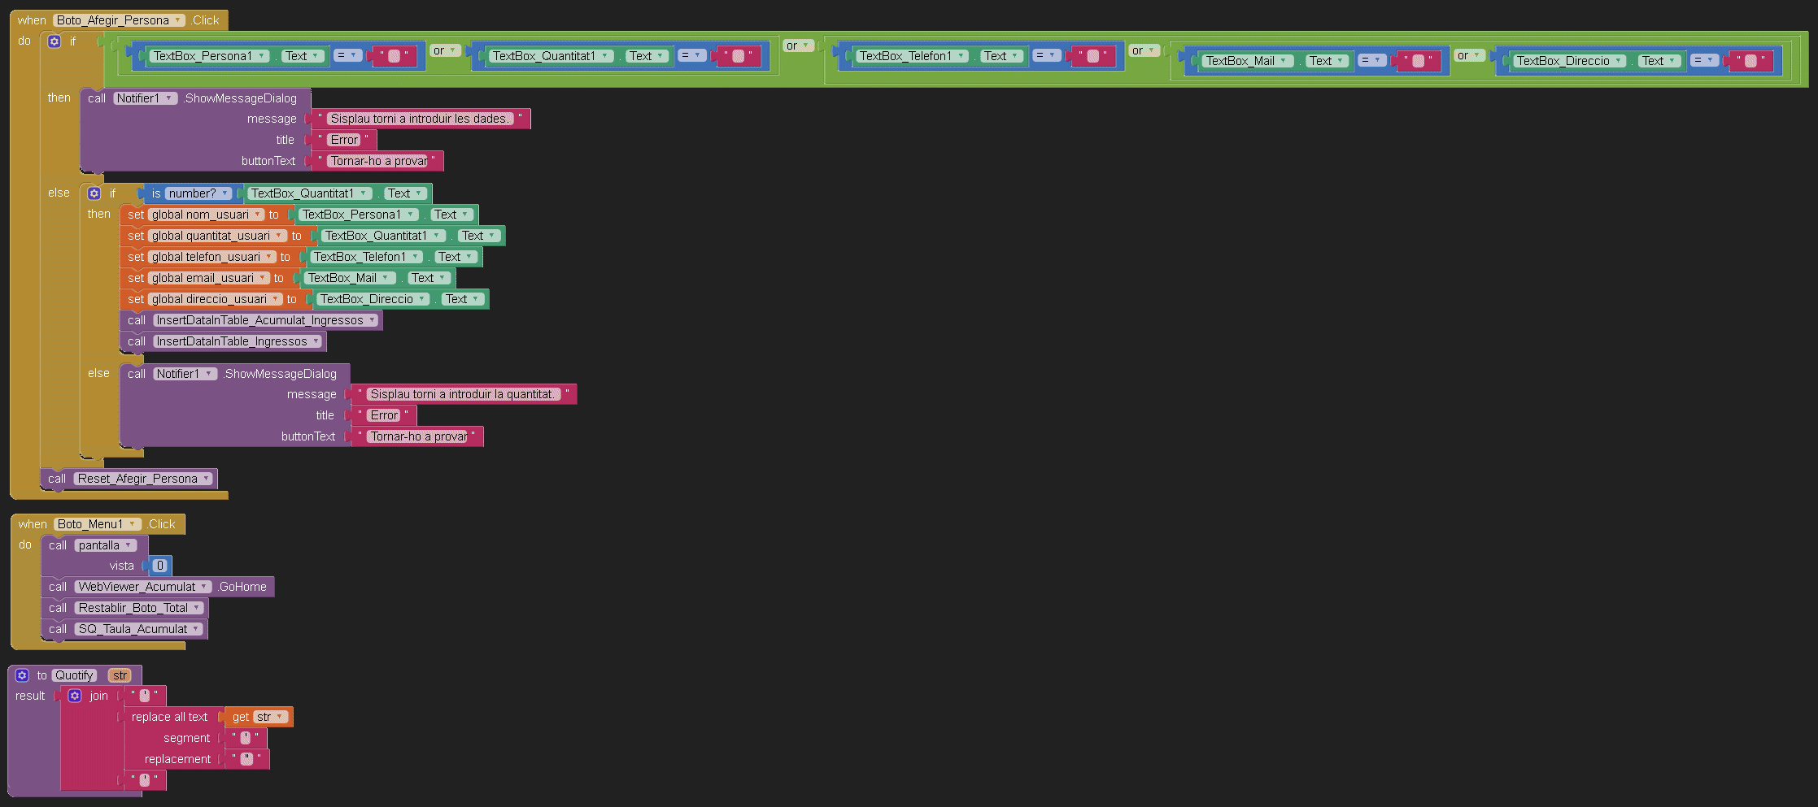Select the 'replace all text' block
This screenshot has height=807, width=1818.
(169, 717)
